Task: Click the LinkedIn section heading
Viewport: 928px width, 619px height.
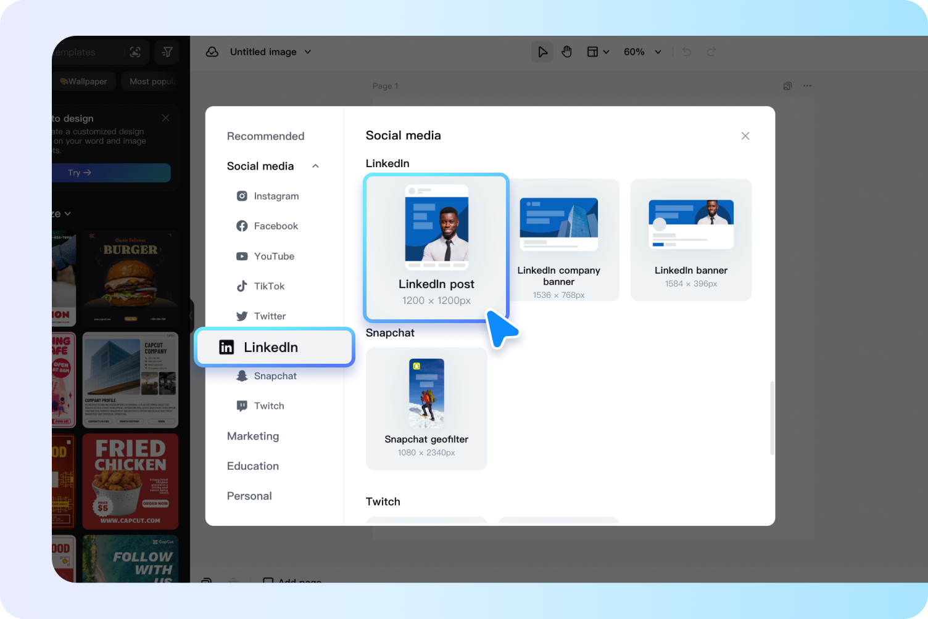Action: point(387,163)
